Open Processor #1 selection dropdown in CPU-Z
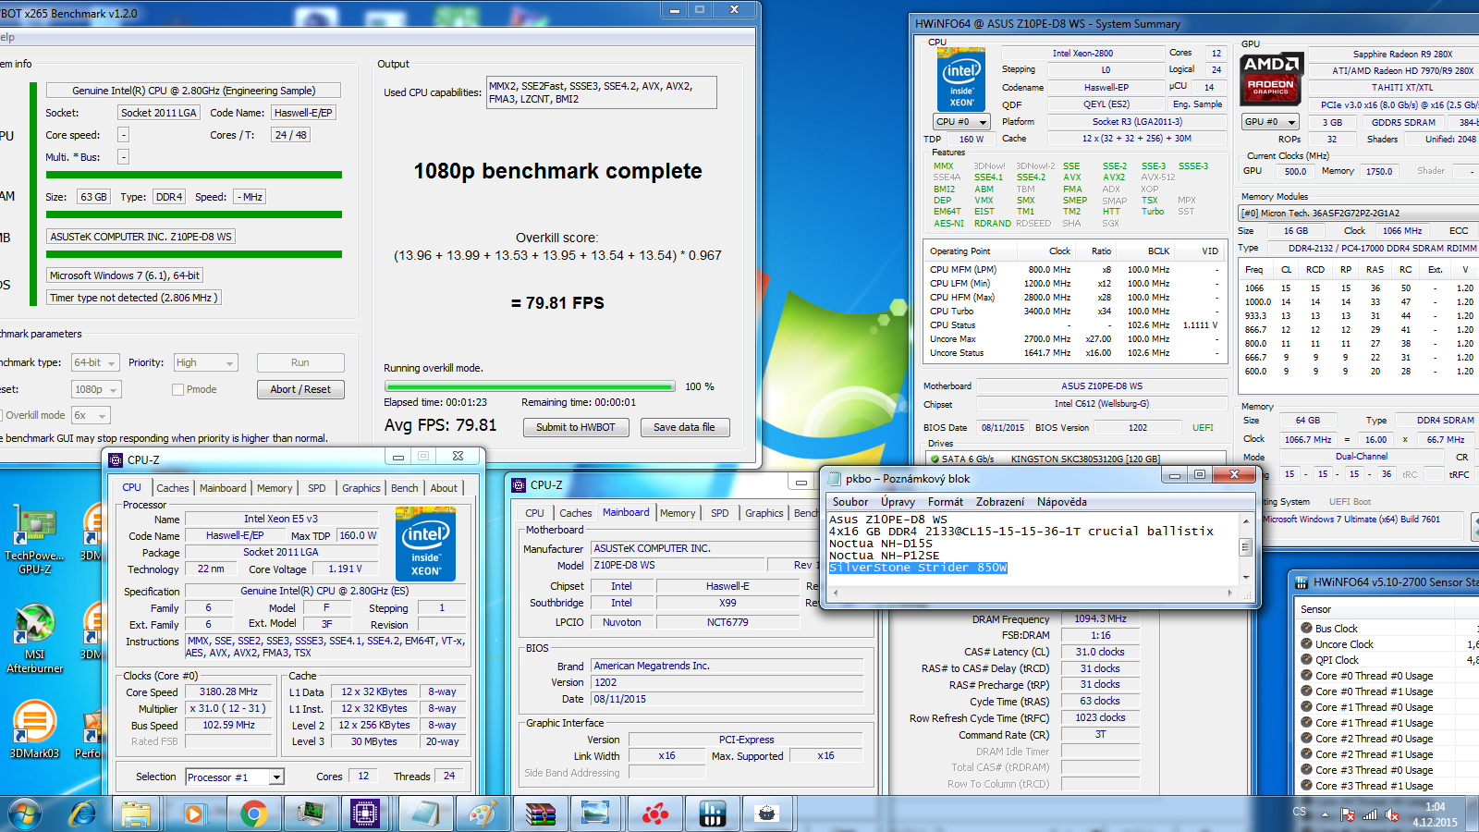The height and width of the screenshot is (832, 1479). pyautogui.click(x=234, y=777)
